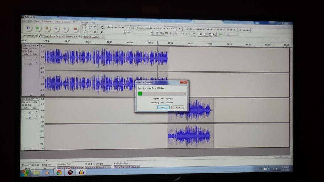The height and width of the screenshot is (182, 324).
Task: Click NEWMONT track pan slider
Action: pos(30,118)
